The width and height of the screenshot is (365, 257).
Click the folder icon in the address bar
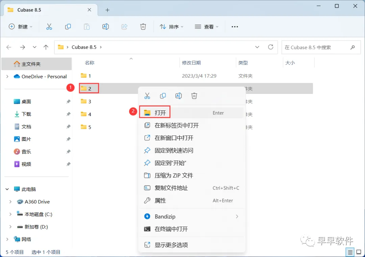pyautogui.click(x=61, y=47)
